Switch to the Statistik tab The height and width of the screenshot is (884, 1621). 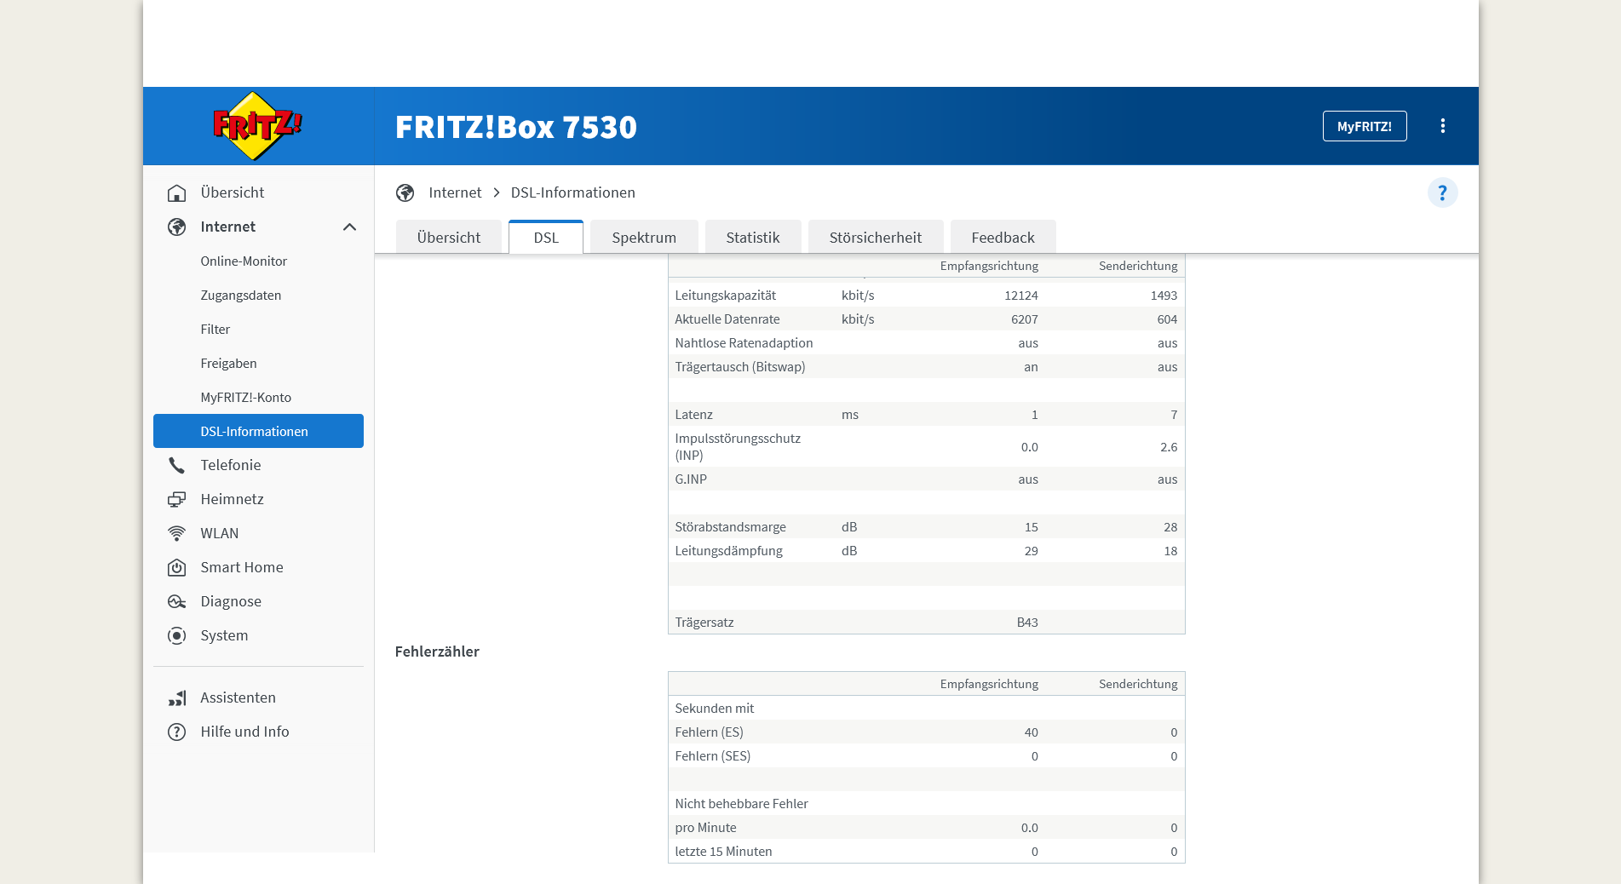(x=752, y=238)
